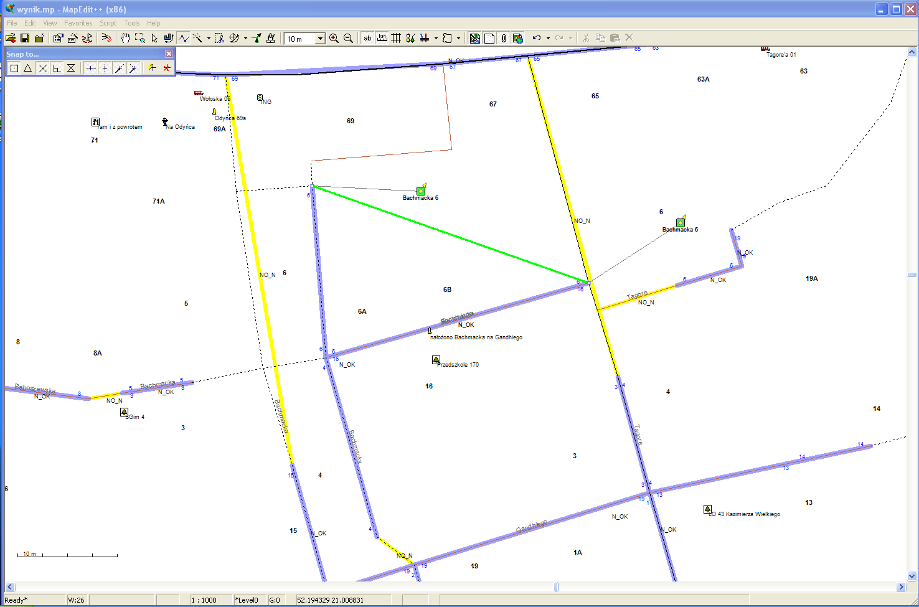Toggle snap to square node option

14,68
